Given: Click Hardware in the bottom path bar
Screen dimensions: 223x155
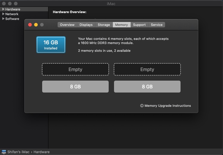Looking at the screenshot, I should point(42,152).
